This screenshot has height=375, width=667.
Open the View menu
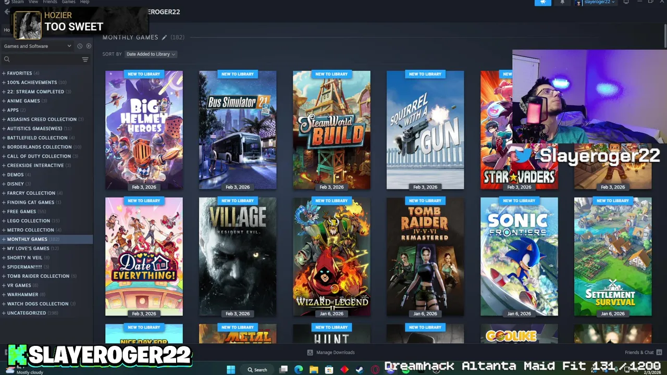click(x=33, y=2)
